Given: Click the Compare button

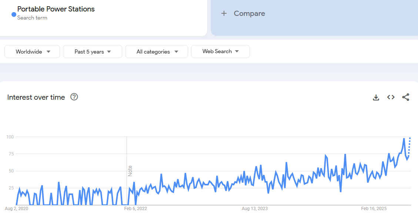Looking at the screenshot, I should click(249, 14).
